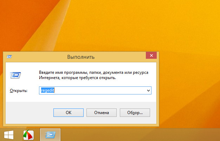Click the second line of text, Интернета, которые требуется

click(x=77, y=78)
